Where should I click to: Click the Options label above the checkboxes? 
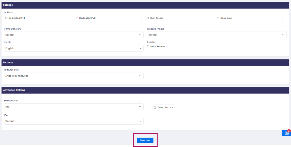point(8,13)
